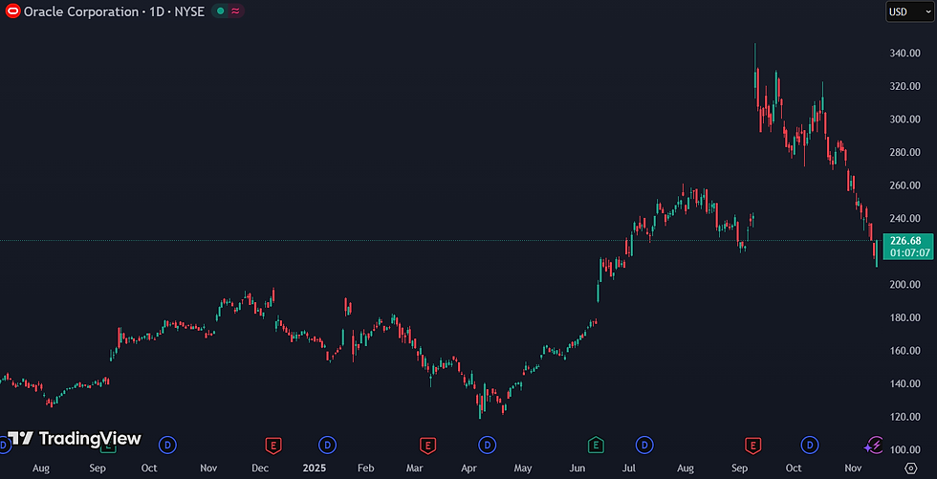Screen dimensions: 937x479
Task: Click the 120.00 price axis label
Action: point(904,417)
